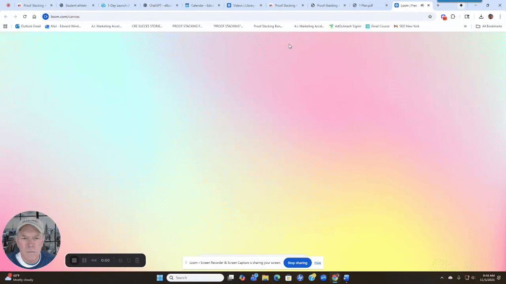Open Chrome from the taskbar

(x=335, y=278)
